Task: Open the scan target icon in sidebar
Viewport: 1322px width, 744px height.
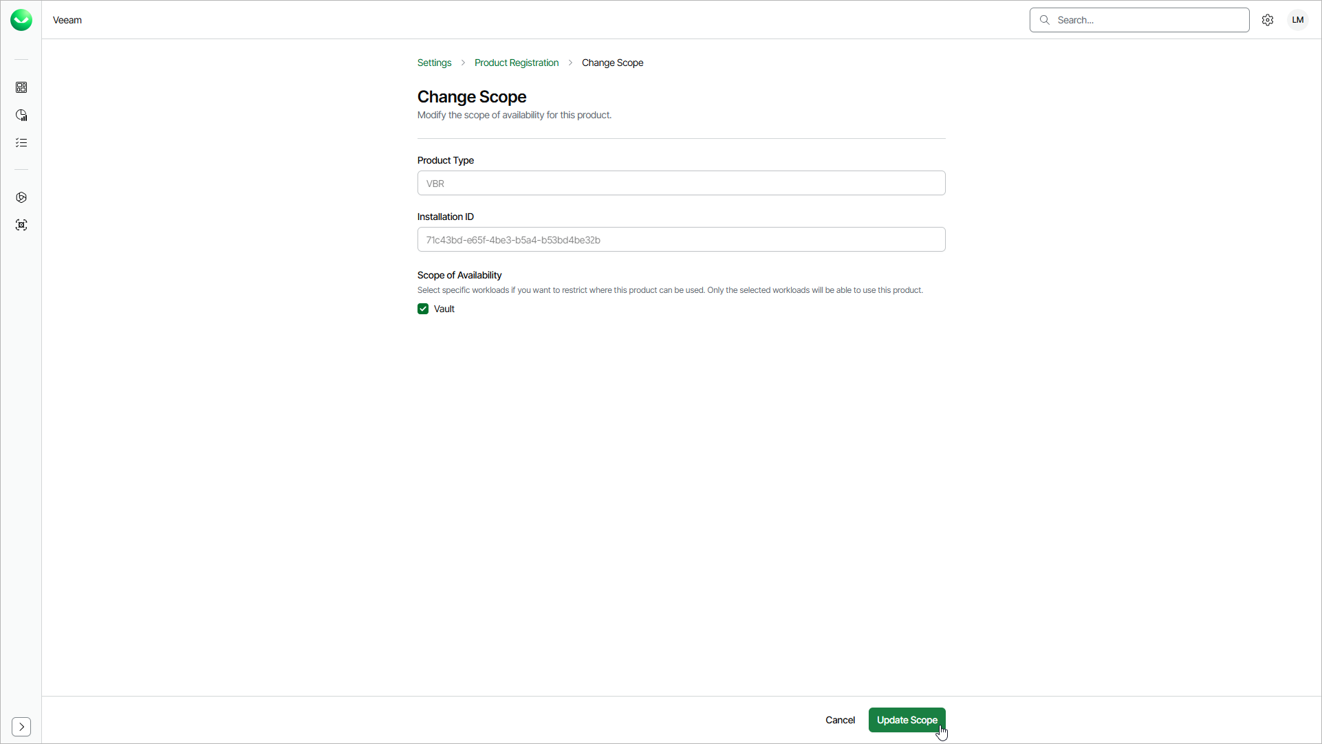Action: tap(21, 225)
